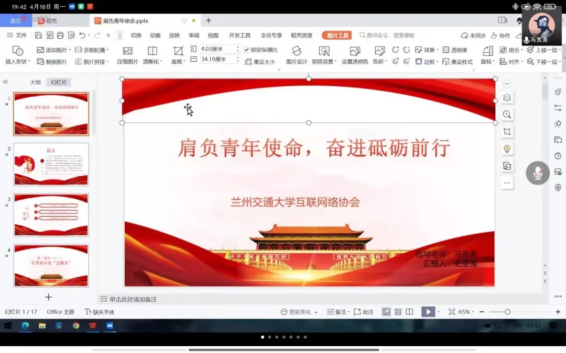The width and height of the screenshot is (566, 353).
Task: Open the File (文件) menu
Action: click(17, 36)
